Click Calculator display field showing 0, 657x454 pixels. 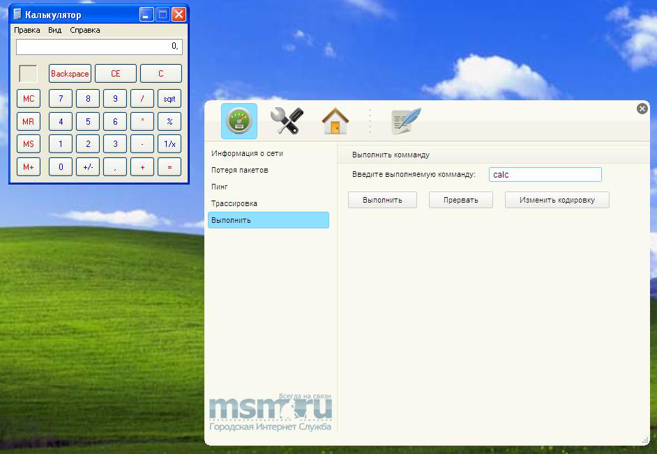pos(99,47)
